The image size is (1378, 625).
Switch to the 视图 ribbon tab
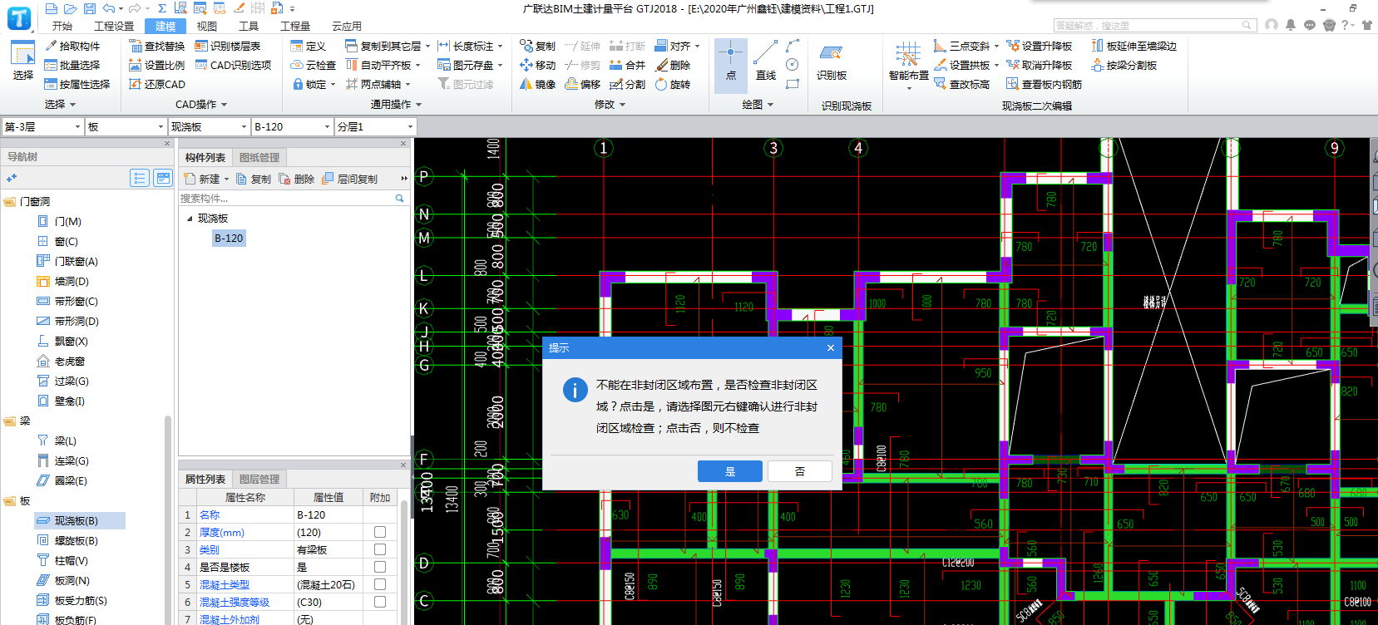tap(207, 26)
